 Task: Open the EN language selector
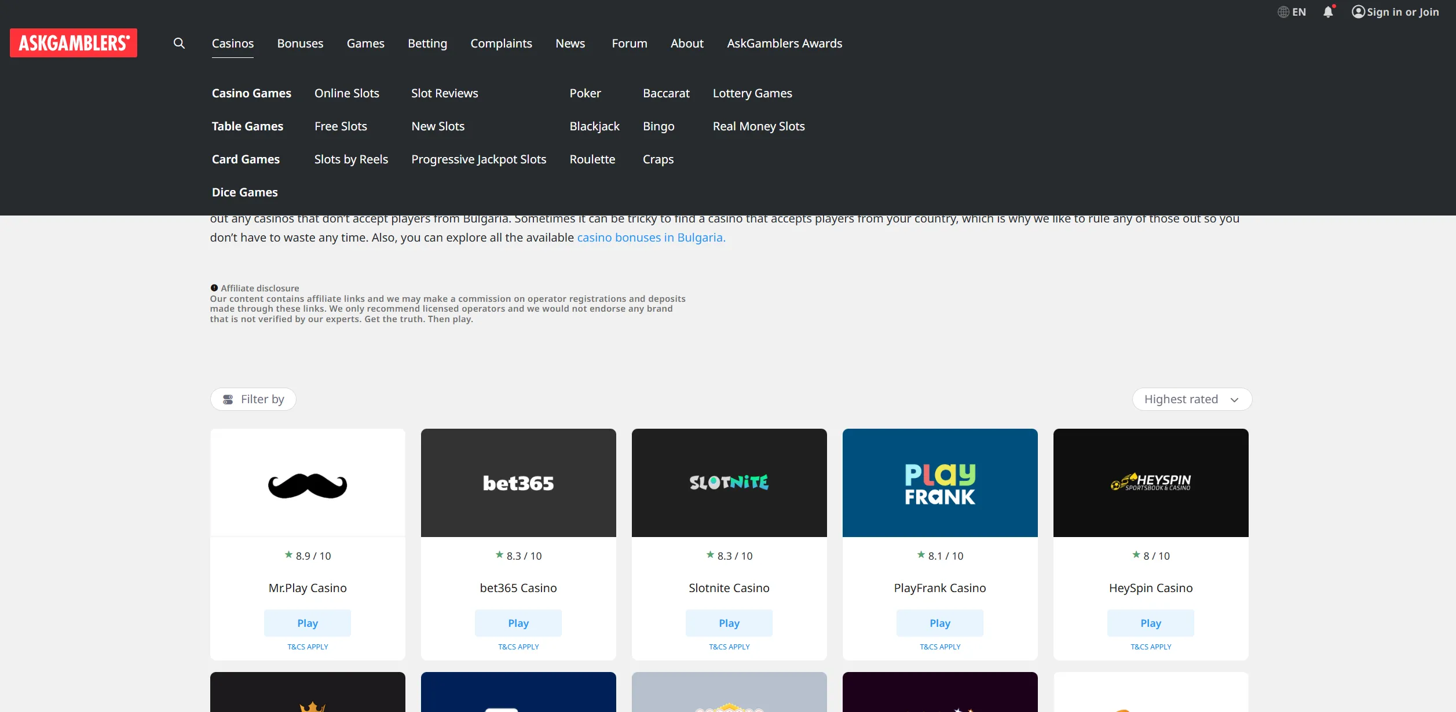click(1292, 12)
